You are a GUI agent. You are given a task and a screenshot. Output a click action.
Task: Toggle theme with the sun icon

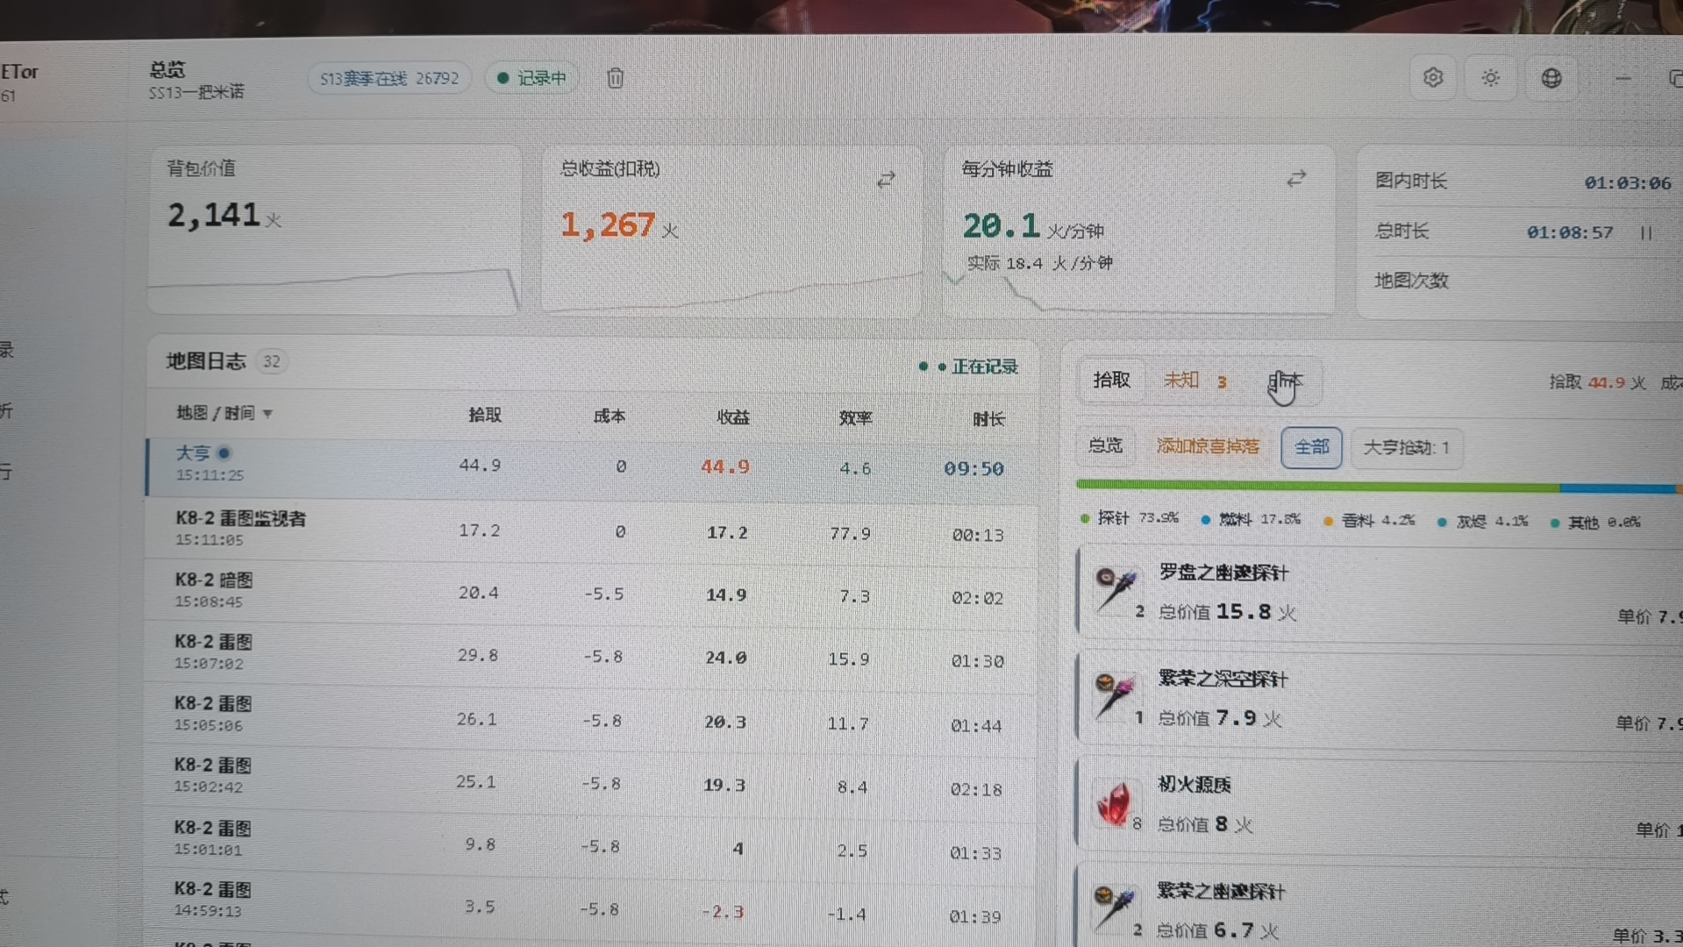point(1490,78)
